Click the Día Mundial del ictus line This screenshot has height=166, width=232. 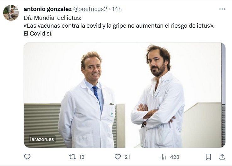pyautogui.click(x=52, y=18)
